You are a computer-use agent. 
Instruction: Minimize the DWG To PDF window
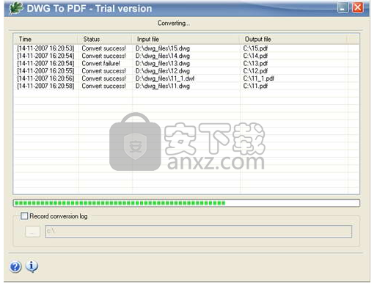coord(343,8)
